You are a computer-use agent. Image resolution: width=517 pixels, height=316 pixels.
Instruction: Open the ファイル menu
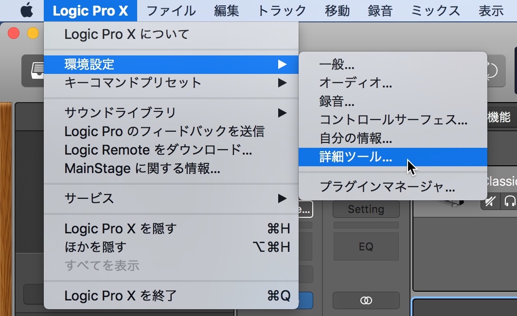(171, 11)
